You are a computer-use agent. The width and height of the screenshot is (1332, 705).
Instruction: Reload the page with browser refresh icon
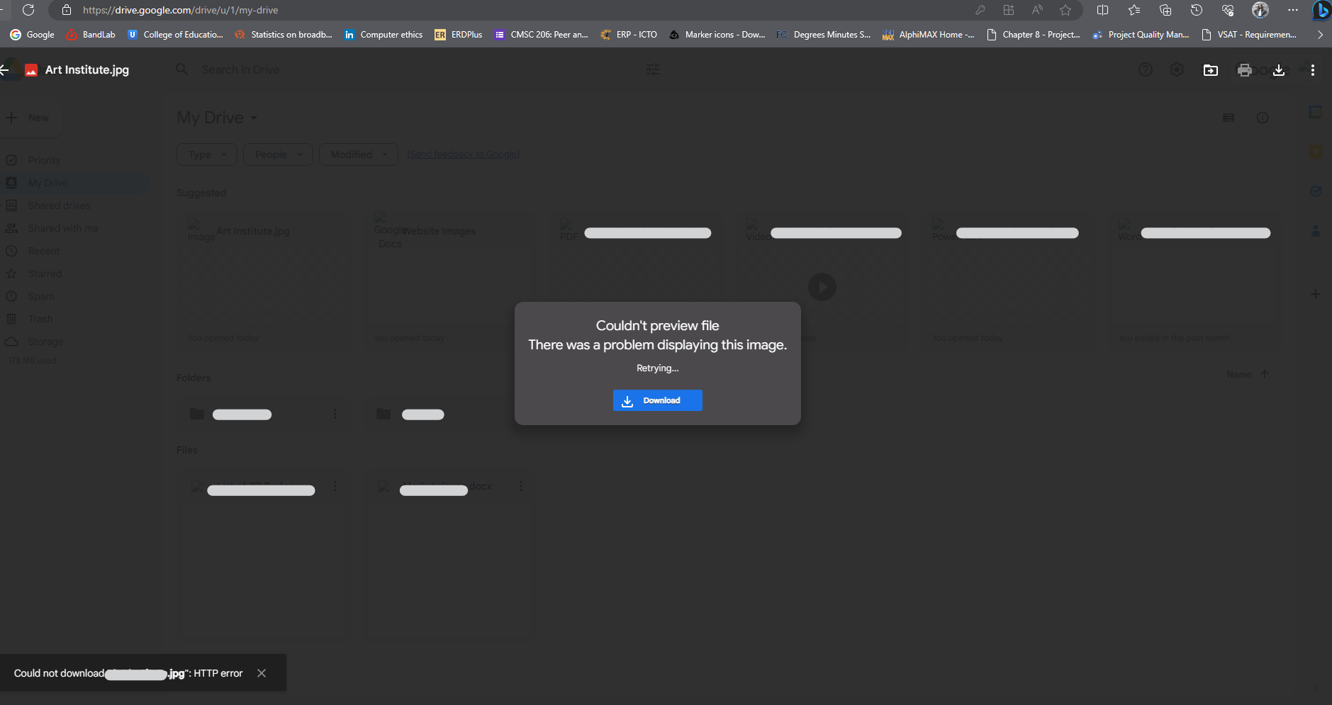coord(28,10)
